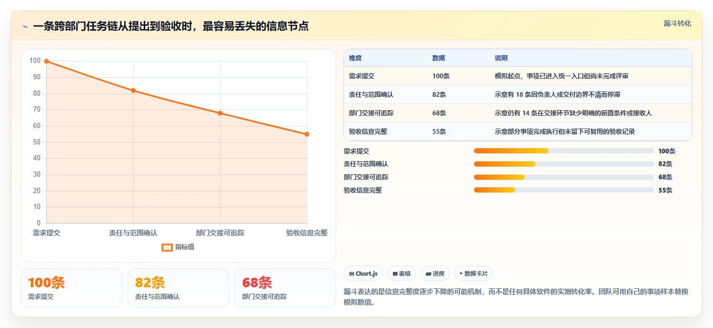Click the 验收信息完整 data point at 55

(307, 134)
